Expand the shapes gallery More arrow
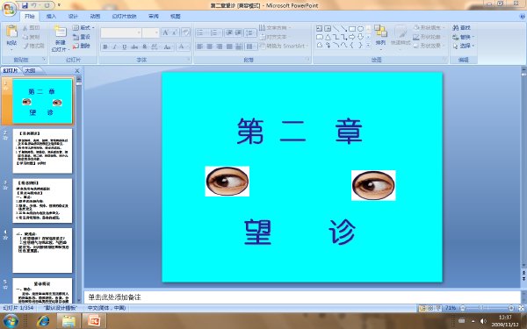Screen dimensions: 527x329 pyautogui.click(x=368, y=45)
